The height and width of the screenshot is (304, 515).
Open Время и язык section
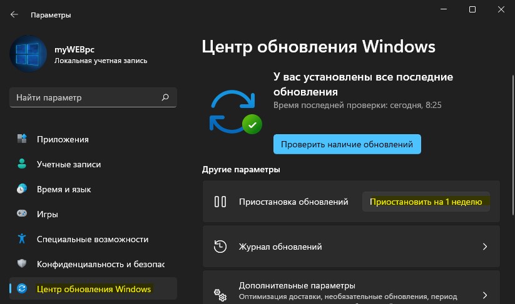(x=93, y=189)
